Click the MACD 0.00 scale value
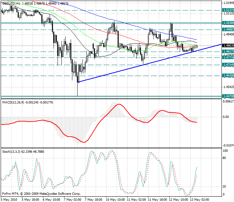This screenshot has height=202, width=234. tap(226, 117)
